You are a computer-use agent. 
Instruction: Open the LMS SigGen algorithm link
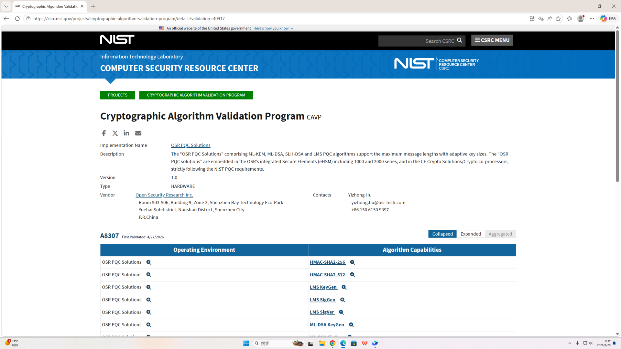tap(323, 300)
